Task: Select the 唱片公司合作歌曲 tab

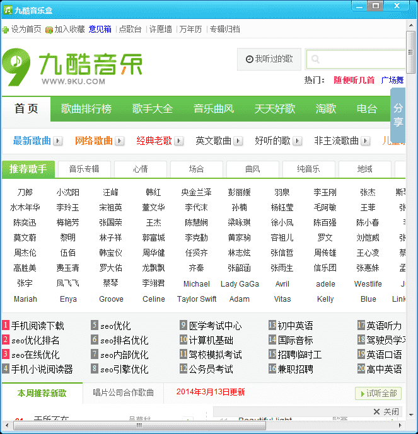Action: coord(124,392)
